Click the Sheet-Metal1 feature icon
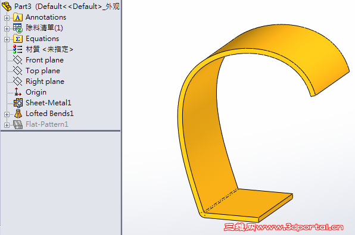The width and height of the screenshot is (355, 235). 18,103
